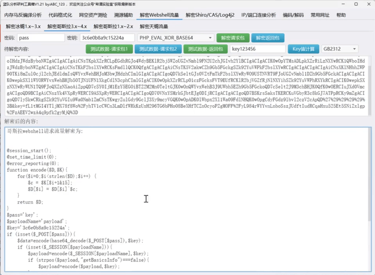Viewport: 375px width, 275px height.
Task: Close the application window
Action: [369, 4]
